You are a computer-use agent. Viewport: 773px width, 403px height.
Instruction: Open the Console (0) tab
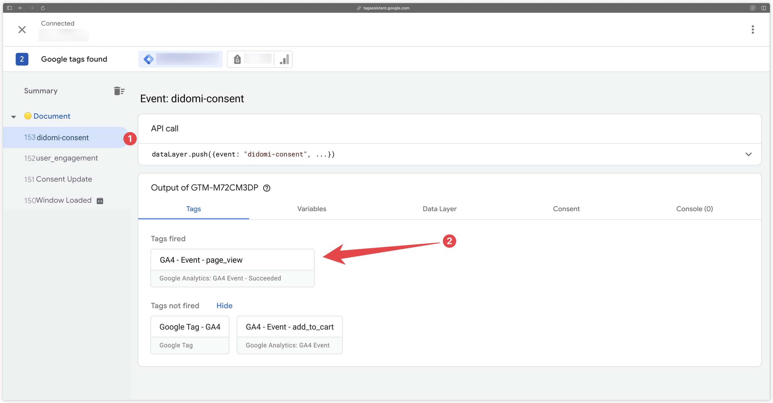point(695,209)
